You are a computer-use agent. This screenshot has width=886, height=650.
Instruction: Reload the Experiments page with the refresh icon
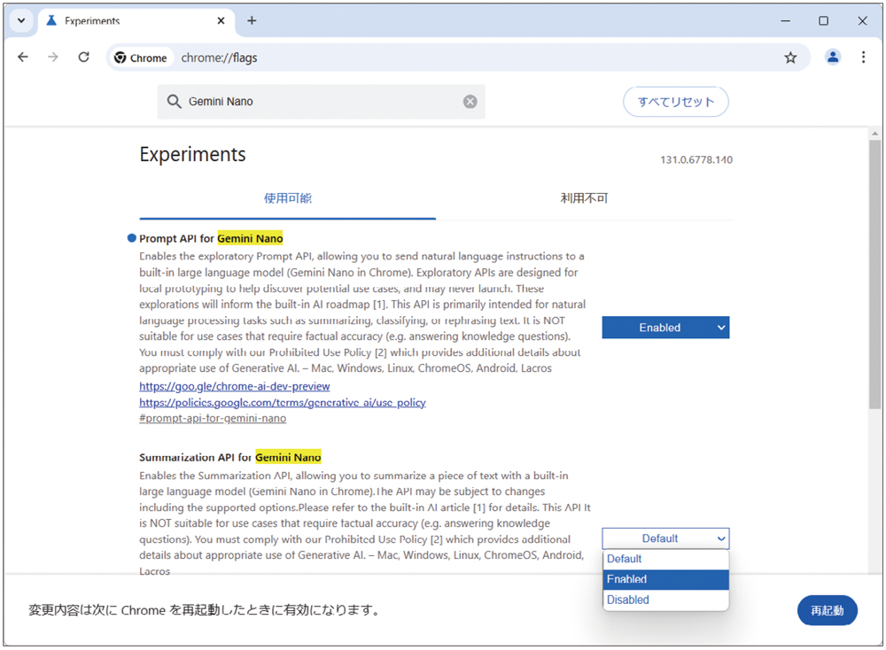tap(83, 57)
